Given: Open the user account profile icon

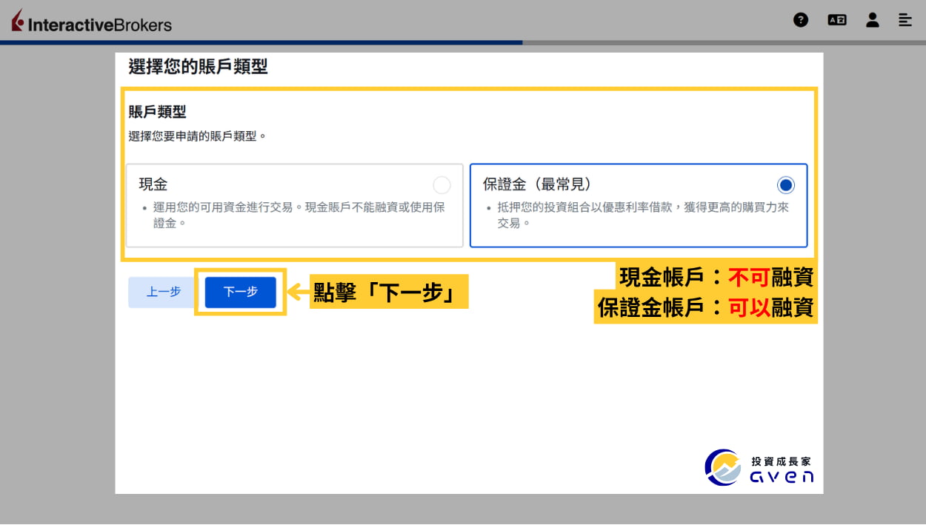Looking at the screenshot, I should point(873,20).
